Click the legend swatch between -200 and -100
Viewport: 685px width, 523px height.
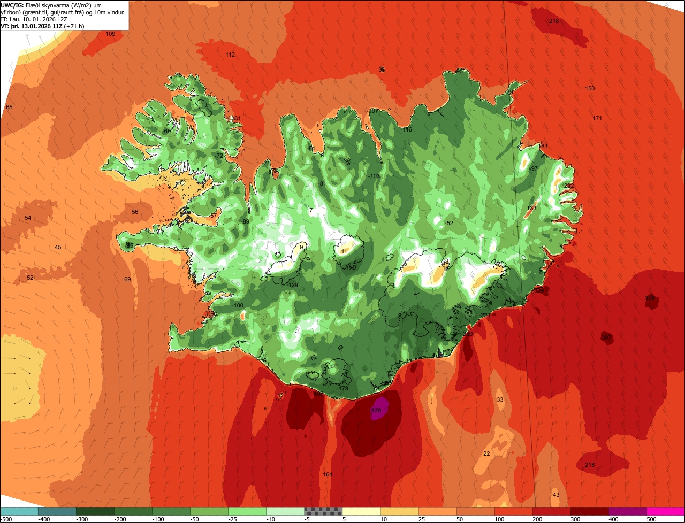[x=133, y=511]
